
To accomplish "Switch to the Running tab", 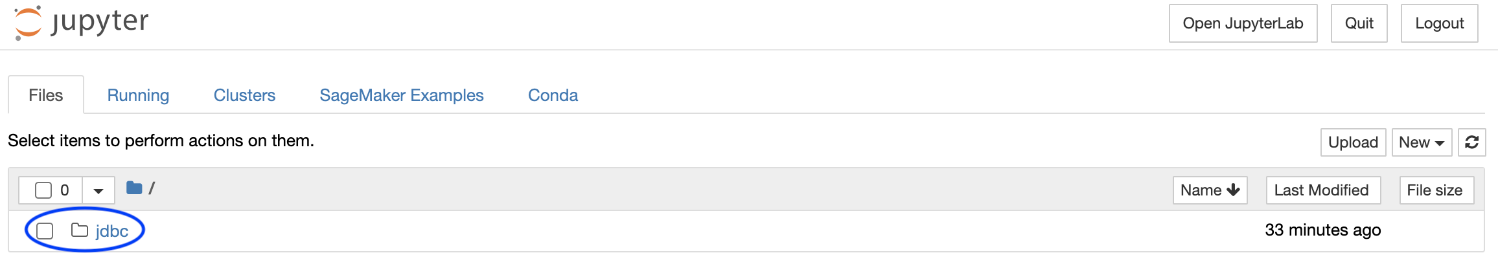I will 138,95.
